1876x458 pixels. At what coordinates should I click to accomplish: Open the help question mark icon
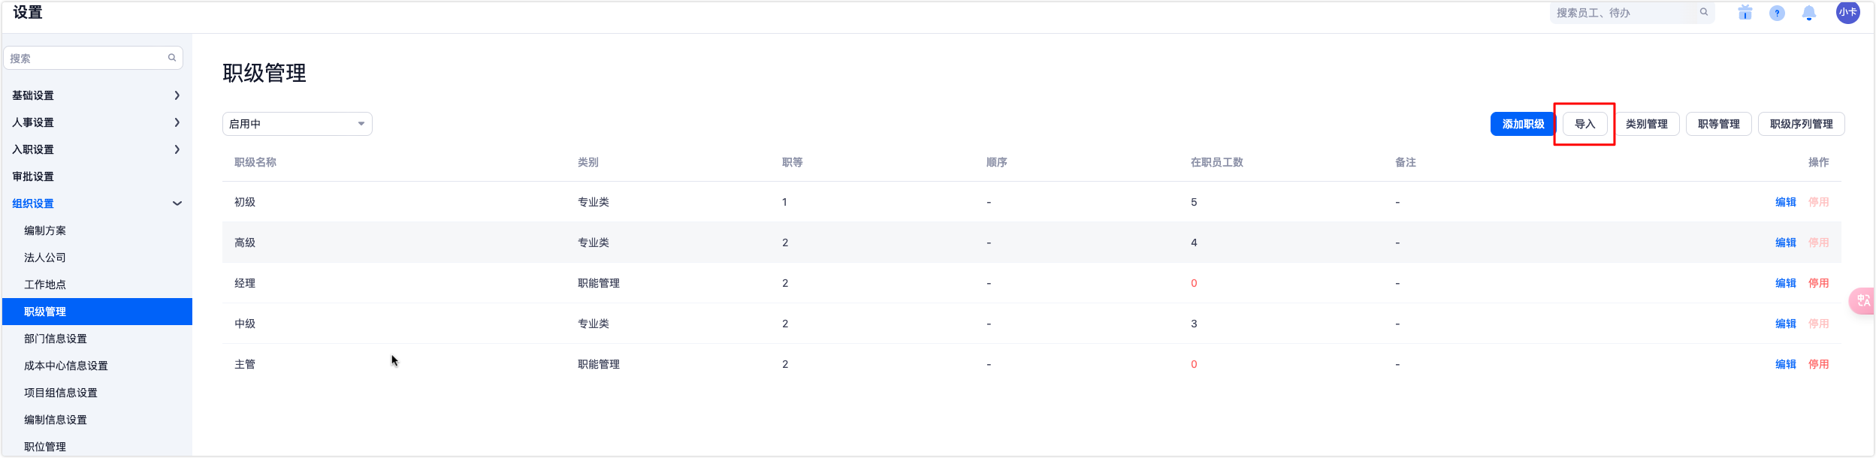[x=1777, y=13]
